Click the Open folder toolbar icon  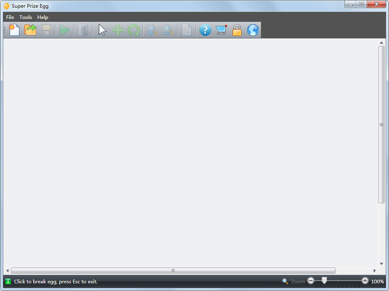click(30, 30)
